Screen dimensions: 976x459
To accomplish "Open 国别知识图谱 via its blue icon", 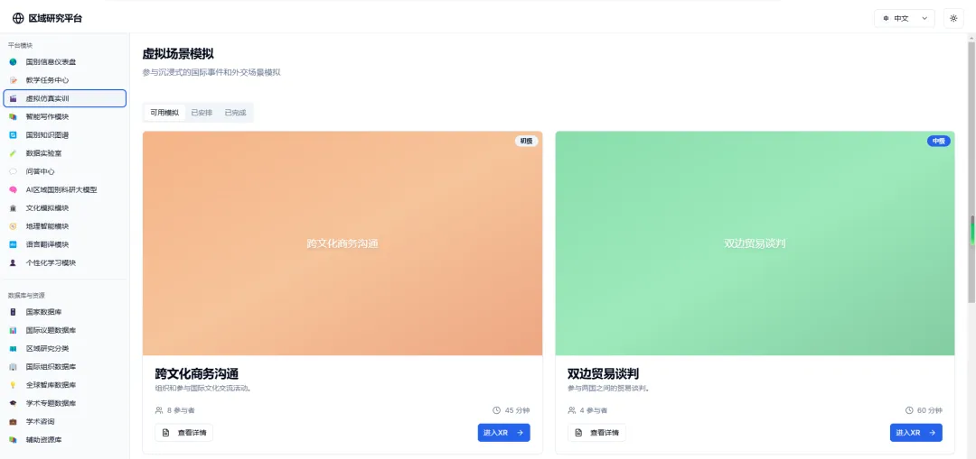I will click(x=13, y=134).
